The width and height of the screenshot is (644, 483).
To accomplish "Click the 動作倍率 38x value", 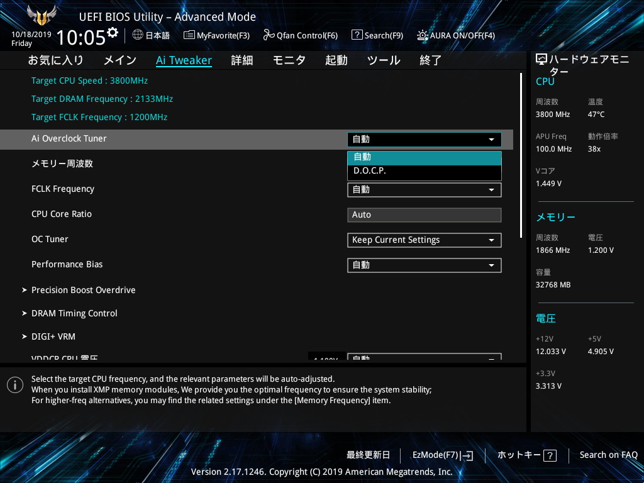I will 594,149.
